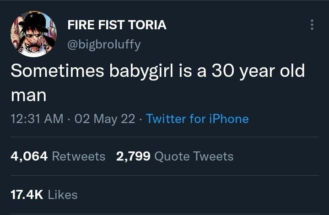The width and height of the screenshot is (329, 215).
Task: Click the 4,064 retweet count number
Action: (29, 156)
